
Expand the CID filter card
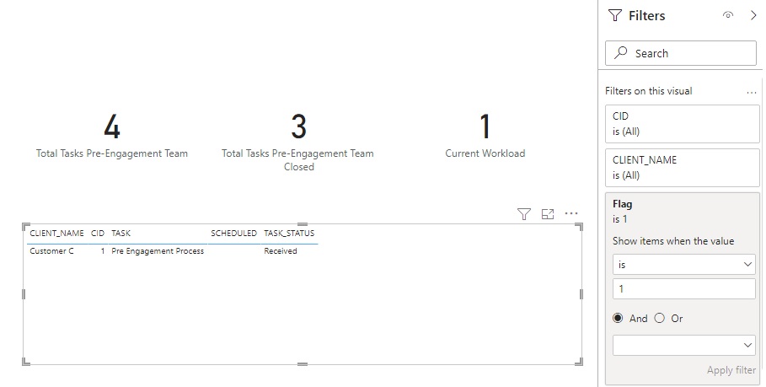[x=683, y=124]
